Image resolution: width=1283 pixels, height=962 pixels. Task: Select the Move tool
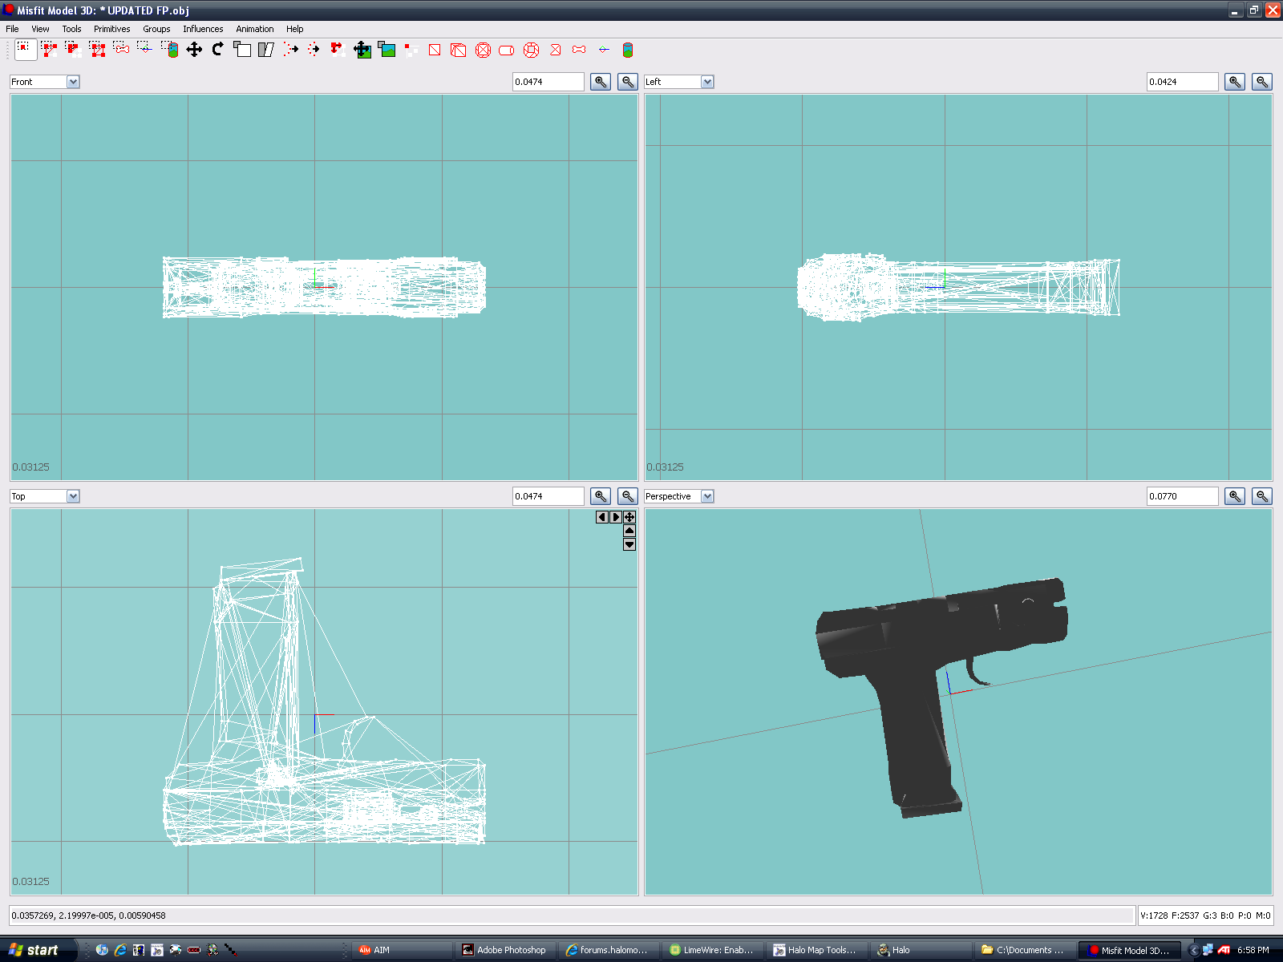click(x=194, y=50)
